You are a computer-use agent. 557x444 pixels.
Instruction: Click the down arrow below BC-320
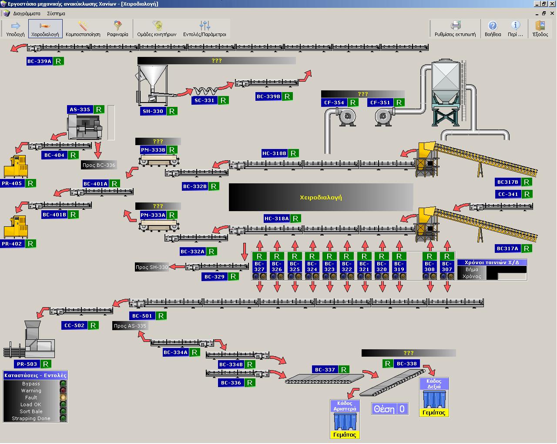tap(382, 287)
